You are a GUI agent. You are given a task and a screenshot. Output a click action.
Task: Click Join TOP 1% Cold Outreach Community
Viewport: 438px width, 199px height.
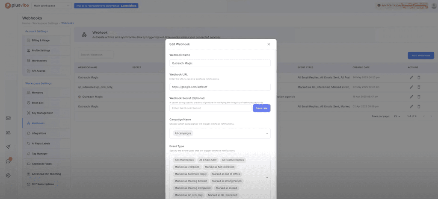(402, 6)
